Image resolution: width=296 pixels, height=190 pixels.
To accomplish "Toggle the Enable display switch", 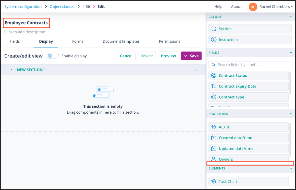I will click(53, 56).
